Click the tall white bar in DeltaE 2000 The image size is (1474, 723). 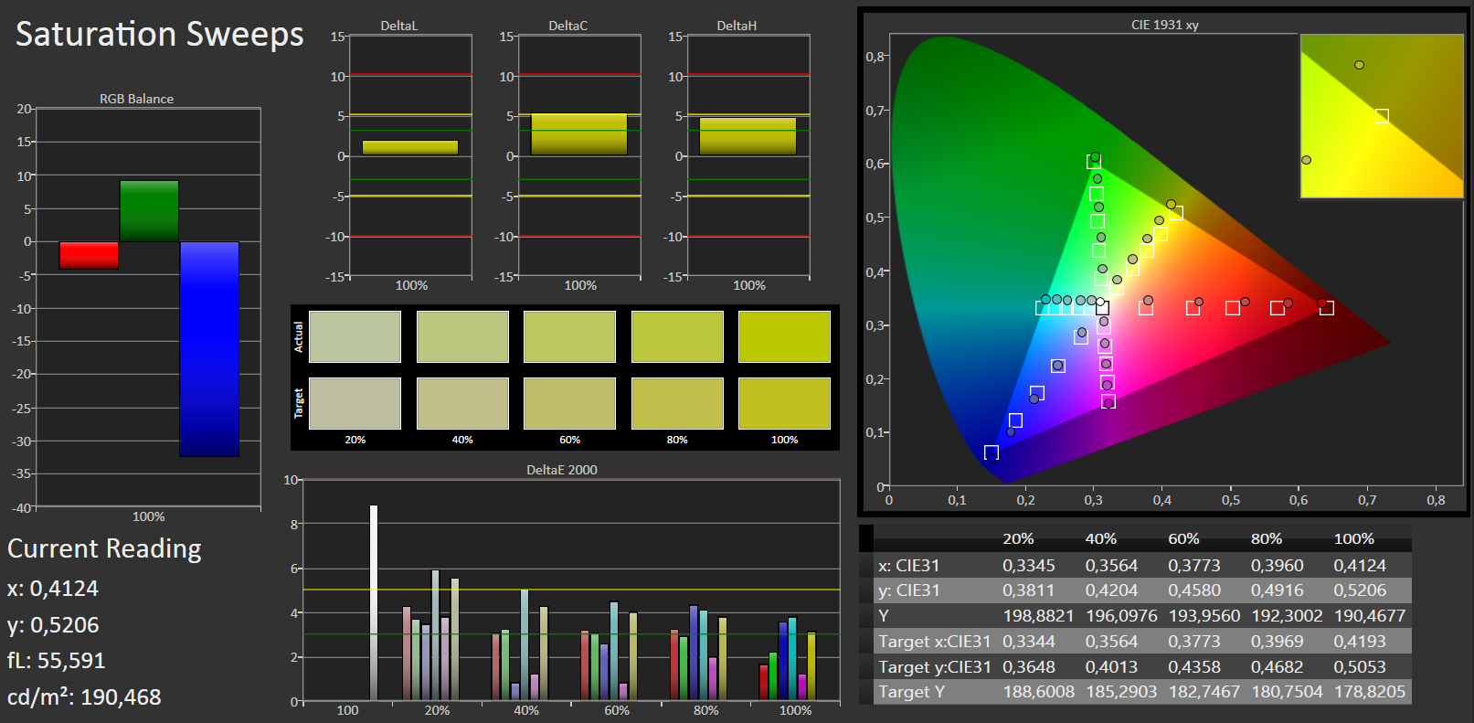click(373, 602)
